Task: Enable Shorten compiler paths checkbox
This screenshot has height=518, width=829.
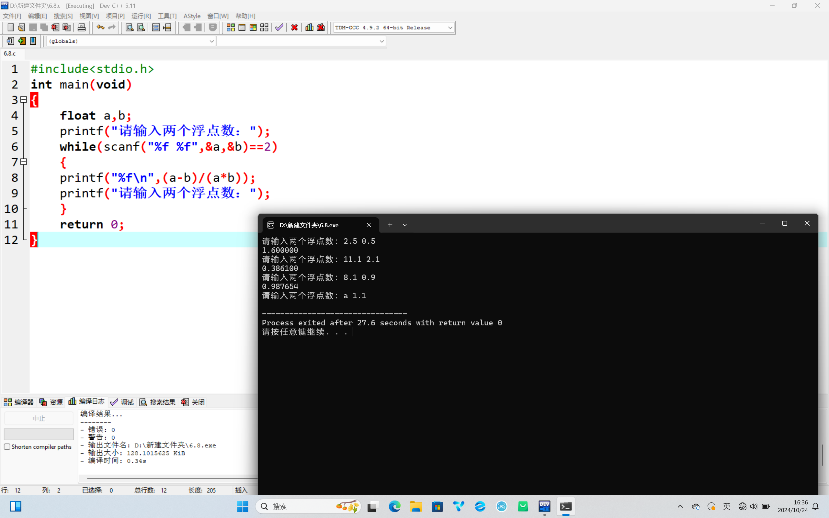Action: [7, 447]
